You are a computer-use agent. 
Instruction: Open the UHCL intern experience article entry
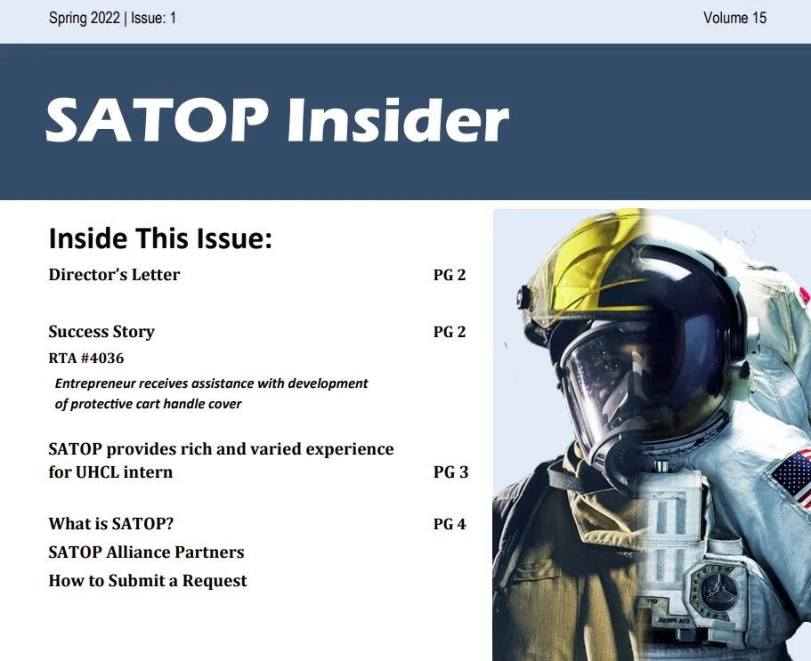click(220, 460)
